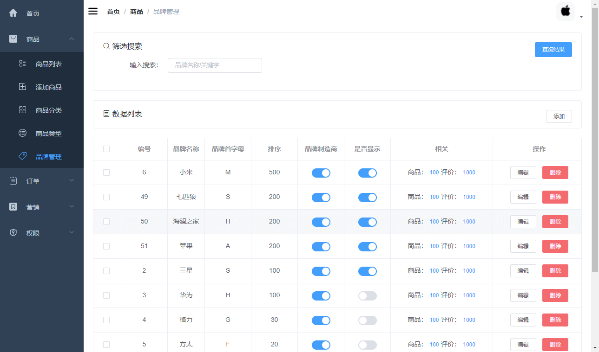599x352 pixels.
Task: Check the checkbox for row 七匹狼
Action: 106,197
